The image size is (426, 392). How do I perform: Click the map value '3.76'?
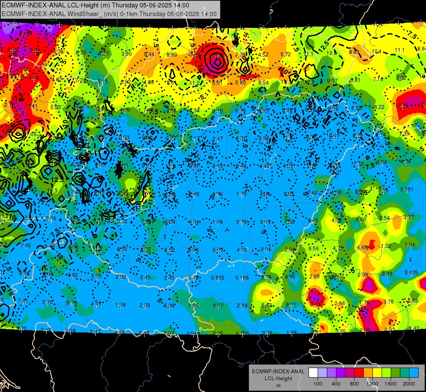[x=388, y=301]
